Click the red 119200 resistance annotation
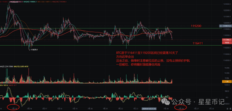 pos(196,26)
